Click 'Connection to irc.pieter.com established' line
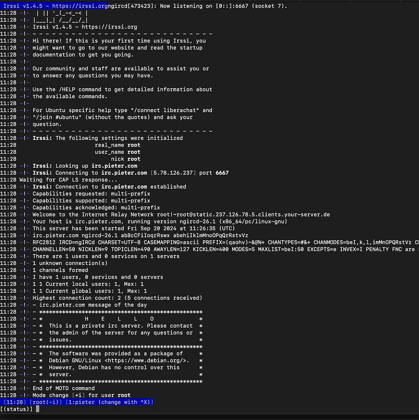The image size is (419, 420). coord(109,187)
